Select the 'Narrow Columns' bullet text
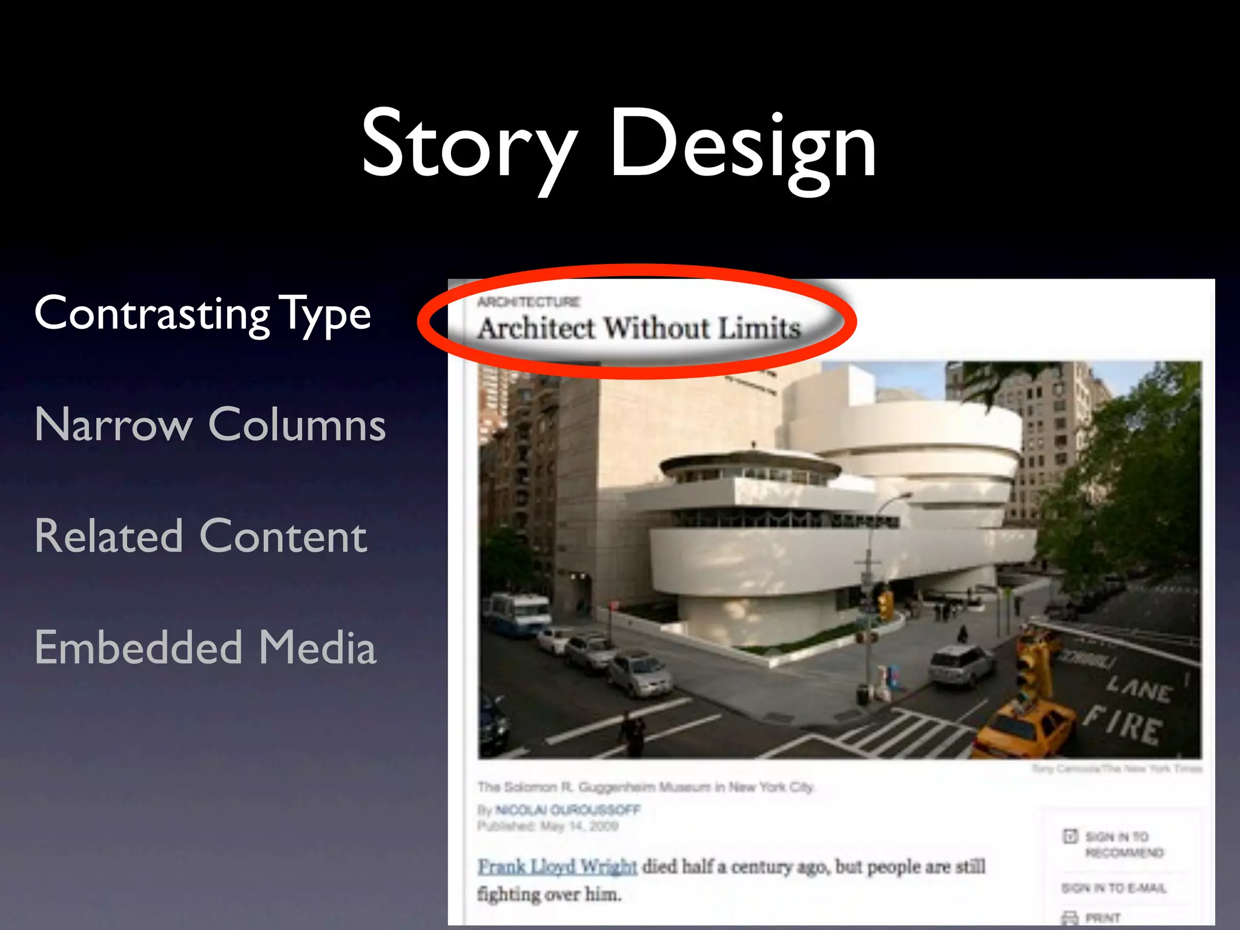Image resolution: width=1240 pixels, height=930 pixels. pos(210,424)
